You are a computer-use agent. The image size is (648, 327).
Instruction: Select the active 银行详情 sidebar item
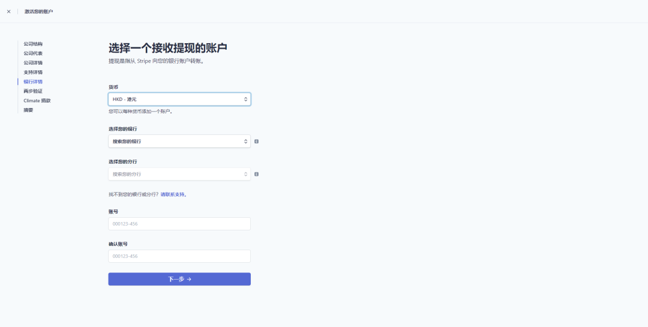33,82
